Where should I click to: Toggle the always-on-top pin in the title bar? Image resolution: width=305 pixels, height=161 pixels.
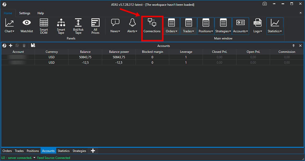(x=274, y=4)
